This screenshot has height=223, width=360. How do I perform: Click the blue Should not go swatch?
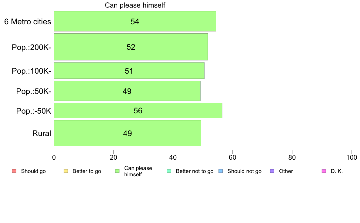(x=221, y=171)
